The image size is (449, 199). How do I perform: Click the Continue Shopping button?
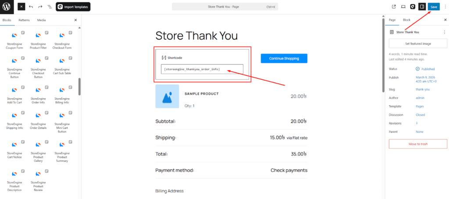click(284, 58)
